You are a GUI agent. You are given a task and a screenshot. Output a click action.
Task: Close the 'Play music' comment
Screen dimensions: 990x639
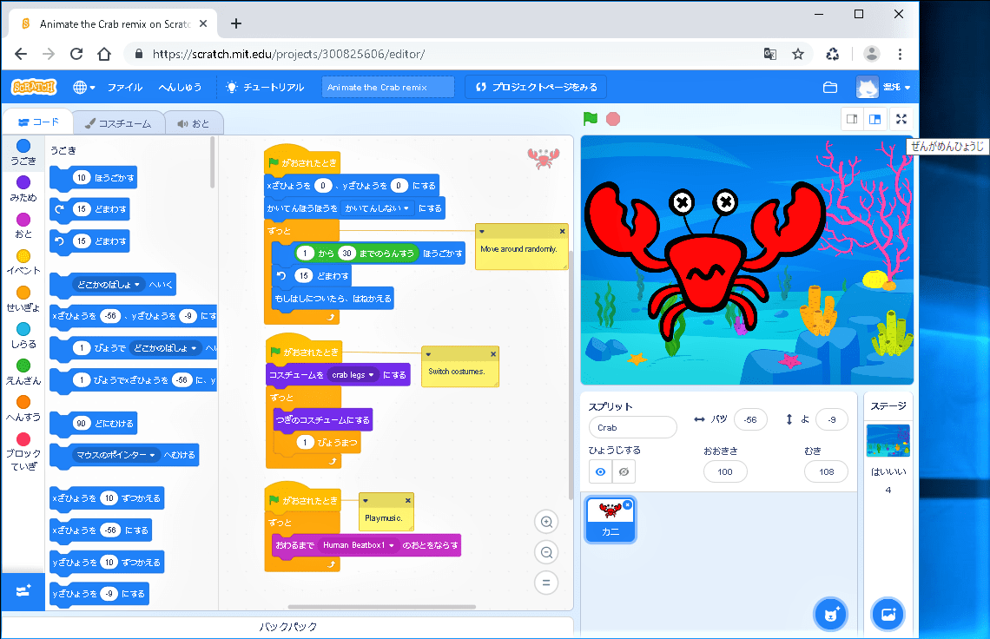tap(408, 501)
